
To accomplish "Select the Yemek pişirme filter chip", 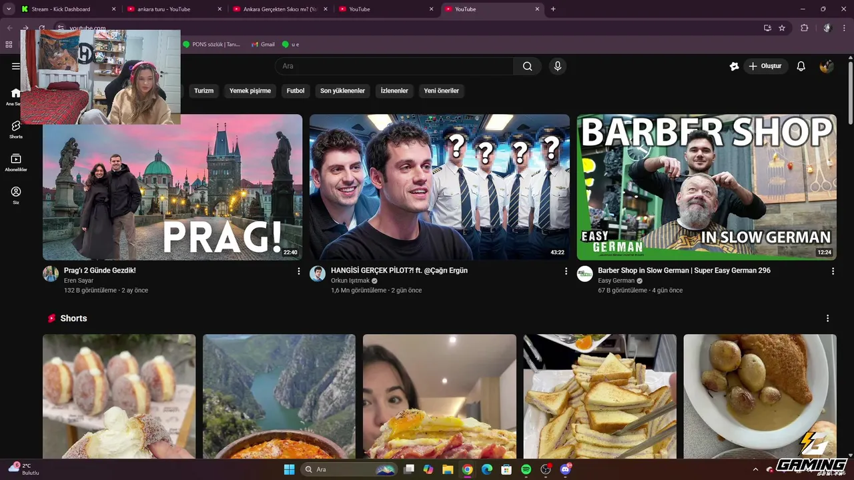I will pyautogui.click(x=250, y=91).
